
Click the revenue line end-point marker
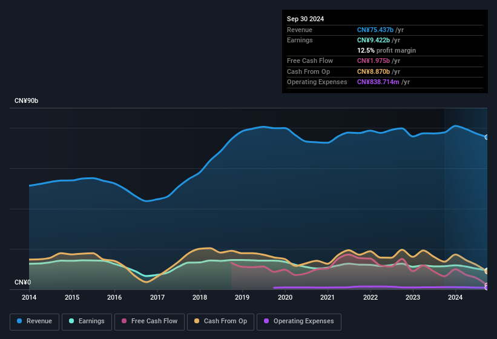[487, 137]
